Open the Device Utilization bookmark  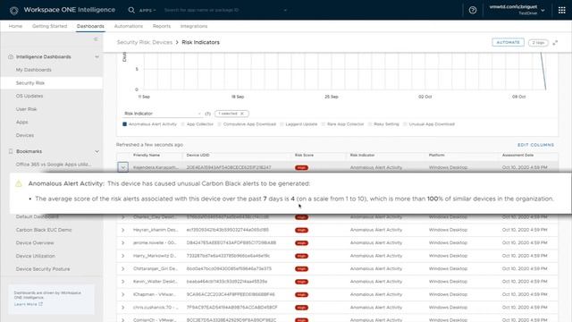[36, 256]
